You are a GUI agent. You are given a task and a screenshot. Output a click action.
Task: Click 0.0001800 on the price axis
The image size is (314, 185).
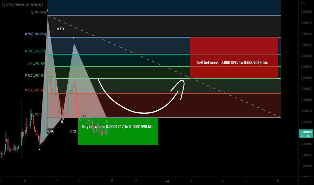306,100
